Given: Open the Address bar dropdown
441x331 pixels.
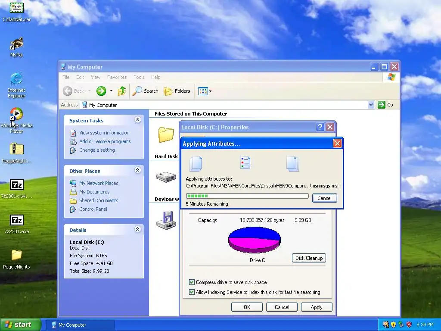Looking at the screenshot, I should pyautogui.click(x=371, y=105).
